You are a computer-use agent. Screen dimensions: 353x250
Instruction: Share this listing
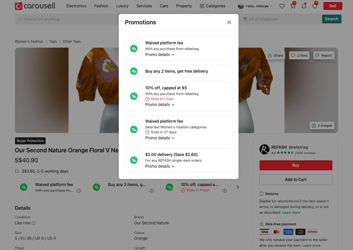pos(275,56)
